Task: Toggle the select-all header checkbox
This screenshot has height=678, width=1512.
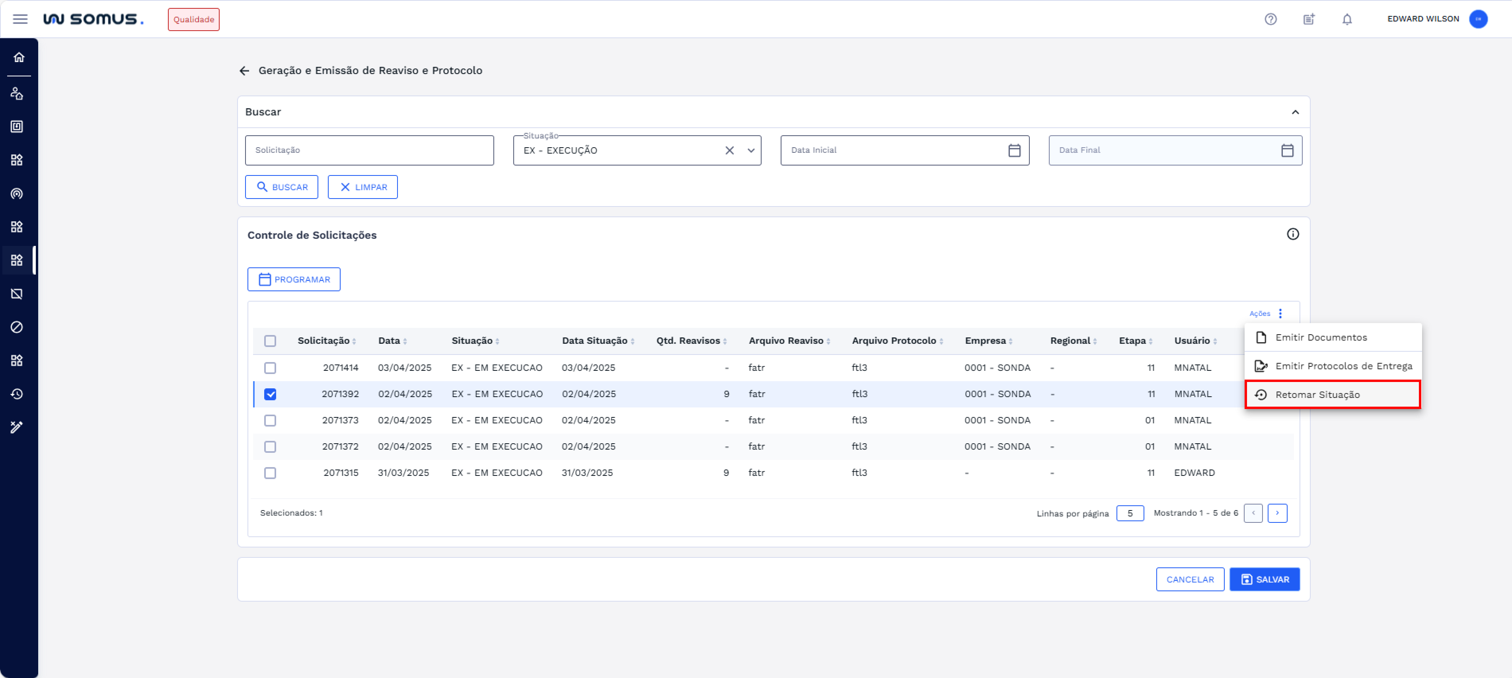Action: [x=270, y=341]
